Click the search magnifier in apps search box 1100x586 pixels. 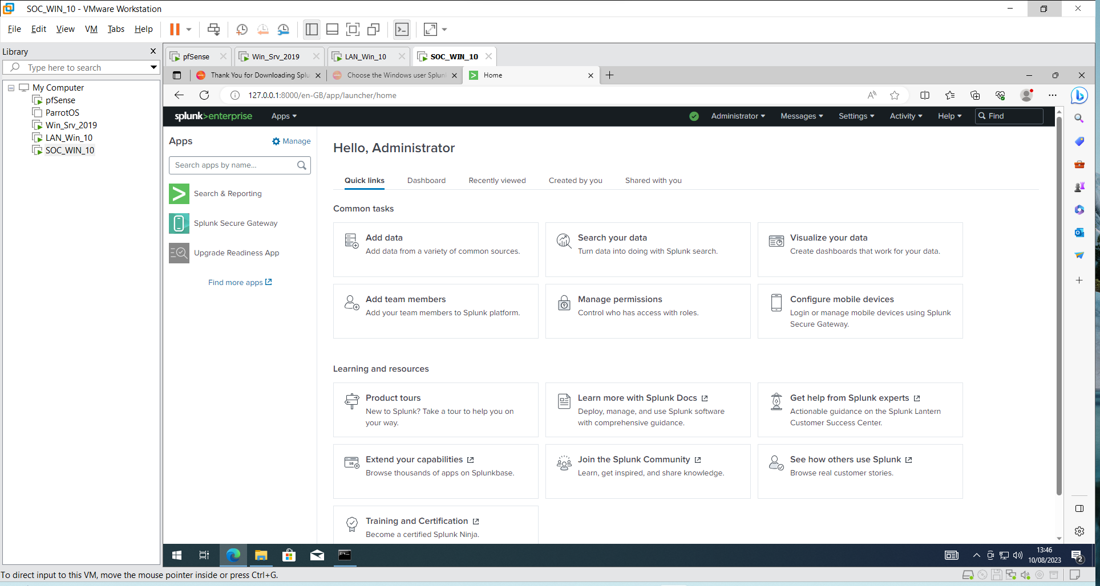[x=302, y=165]
